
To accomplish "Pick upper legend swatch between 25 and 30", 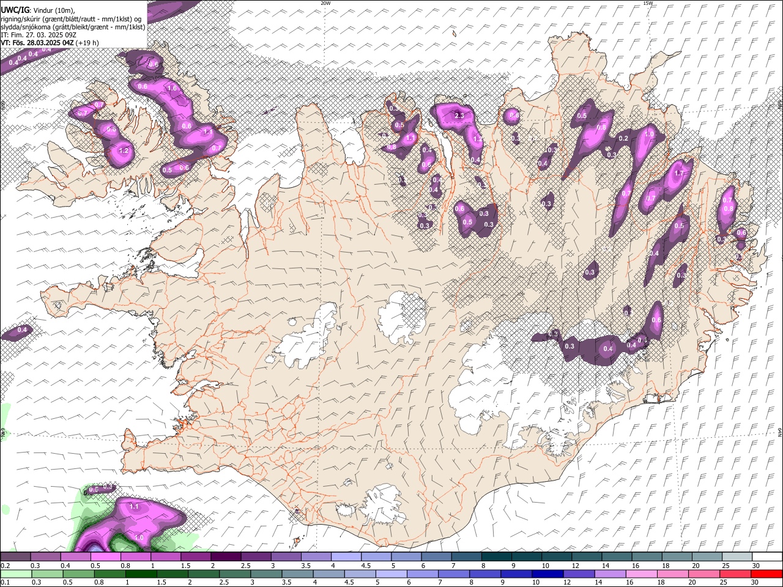I will 737,556.
